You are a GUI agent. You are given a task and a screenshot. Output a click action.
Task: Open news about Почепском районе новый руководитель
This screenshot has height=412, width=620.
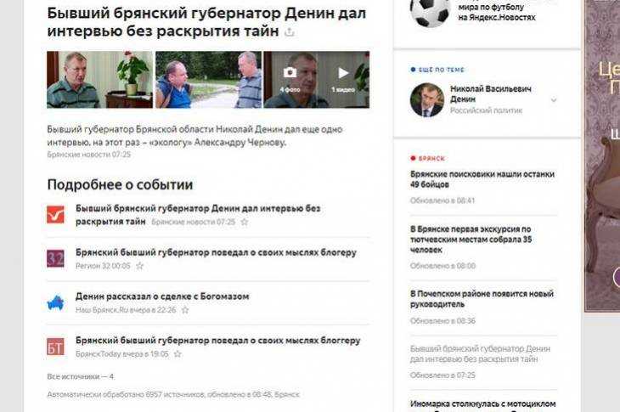pyautogui.click(x=482, y=299)
